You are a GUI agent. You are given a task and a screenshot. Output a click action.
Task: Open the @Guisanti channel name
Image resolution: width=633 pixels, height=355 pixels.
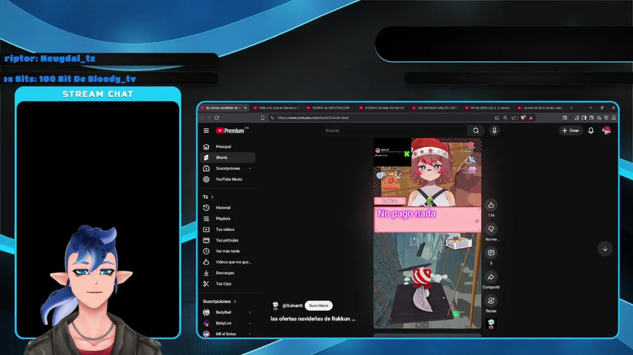pyautogui.click(x=292, y=306)
